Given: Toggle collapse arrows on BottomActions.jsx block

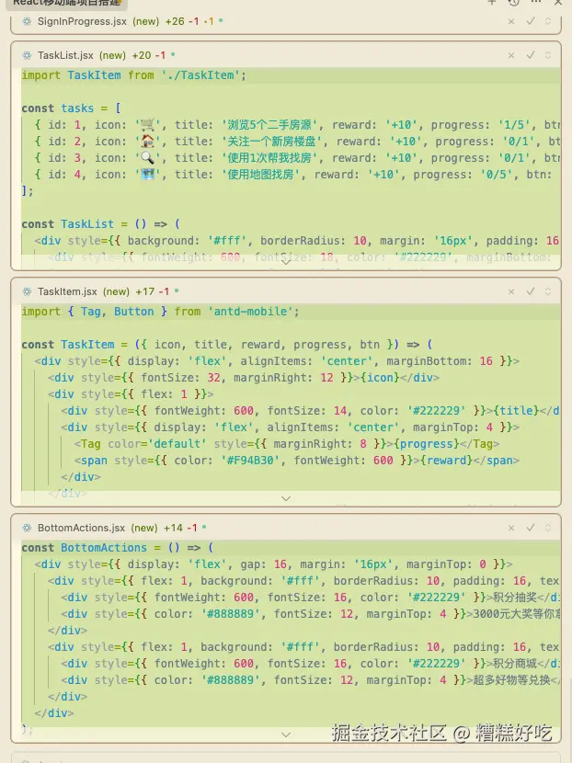Looking at the screenshot, I should (x=548, y=528).
